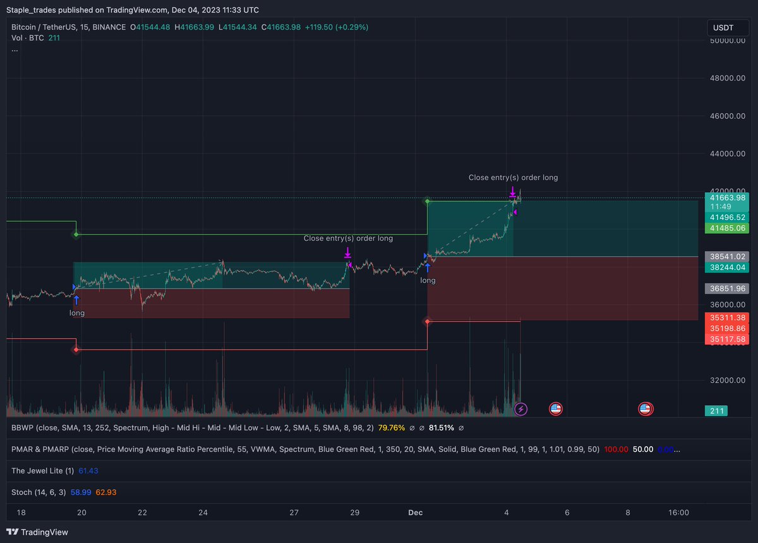This screenshot has height=543, width=758.
Task: Click the green diamond marker near Dec
Action: (x=428, y=201)
